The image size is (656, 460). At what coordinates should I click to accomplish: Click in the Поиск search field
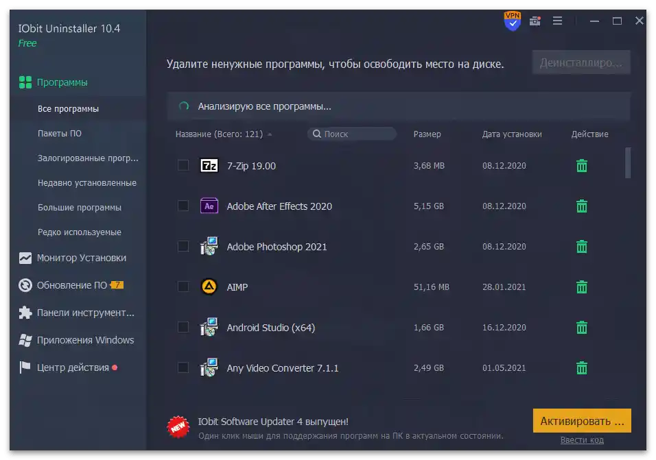pos(352,134)
